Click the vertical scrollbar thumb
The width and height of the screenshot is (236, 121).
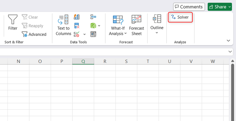click(x=233, y=92)
